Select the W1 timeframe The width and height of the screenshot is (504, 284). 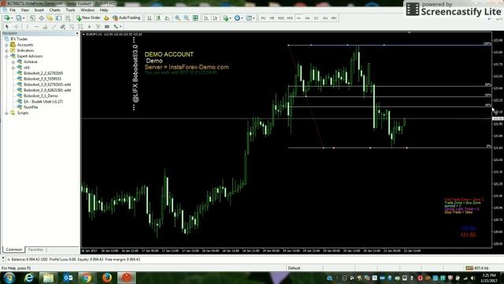(325, 18)
